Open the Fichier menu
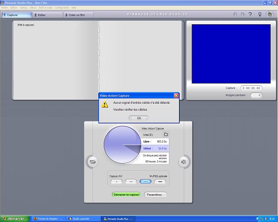The image size is (278, 222). pos(4,8)
